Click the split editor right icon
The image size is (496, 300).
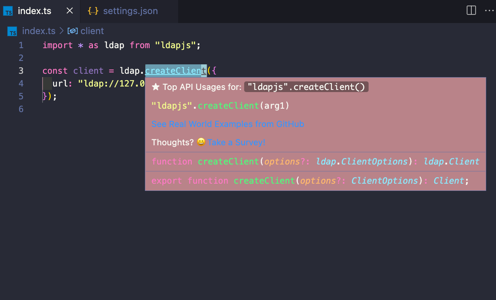[x=471, y=11]
